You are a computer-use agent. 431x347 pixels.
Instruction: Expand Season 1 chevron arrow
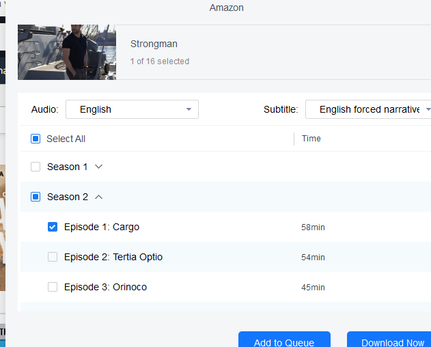98,167
